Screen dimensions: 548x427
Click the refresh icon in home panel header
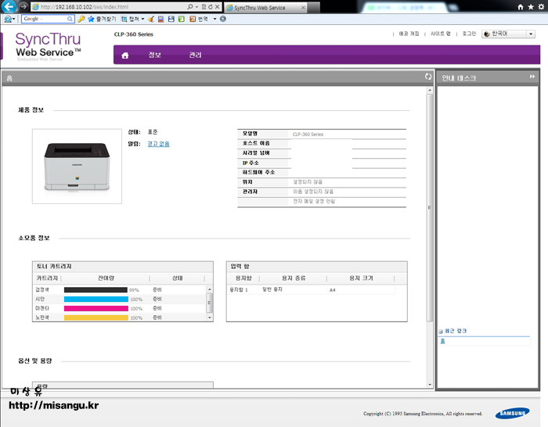[428, 77]
